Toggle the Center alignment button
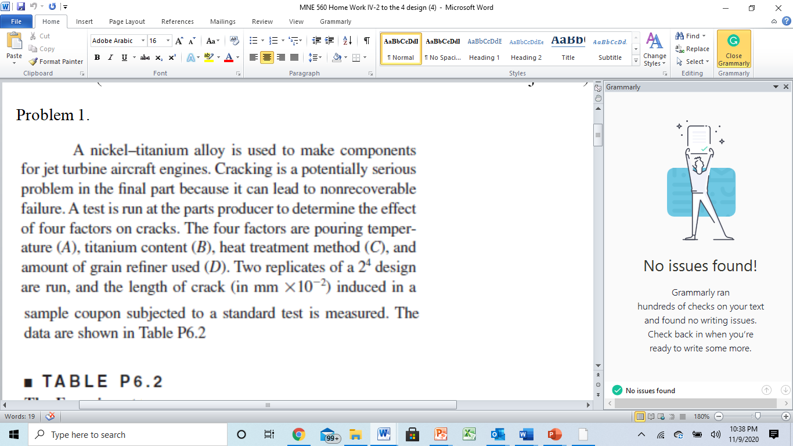Screen dimensions: 793x446 [x=267, y=57]
